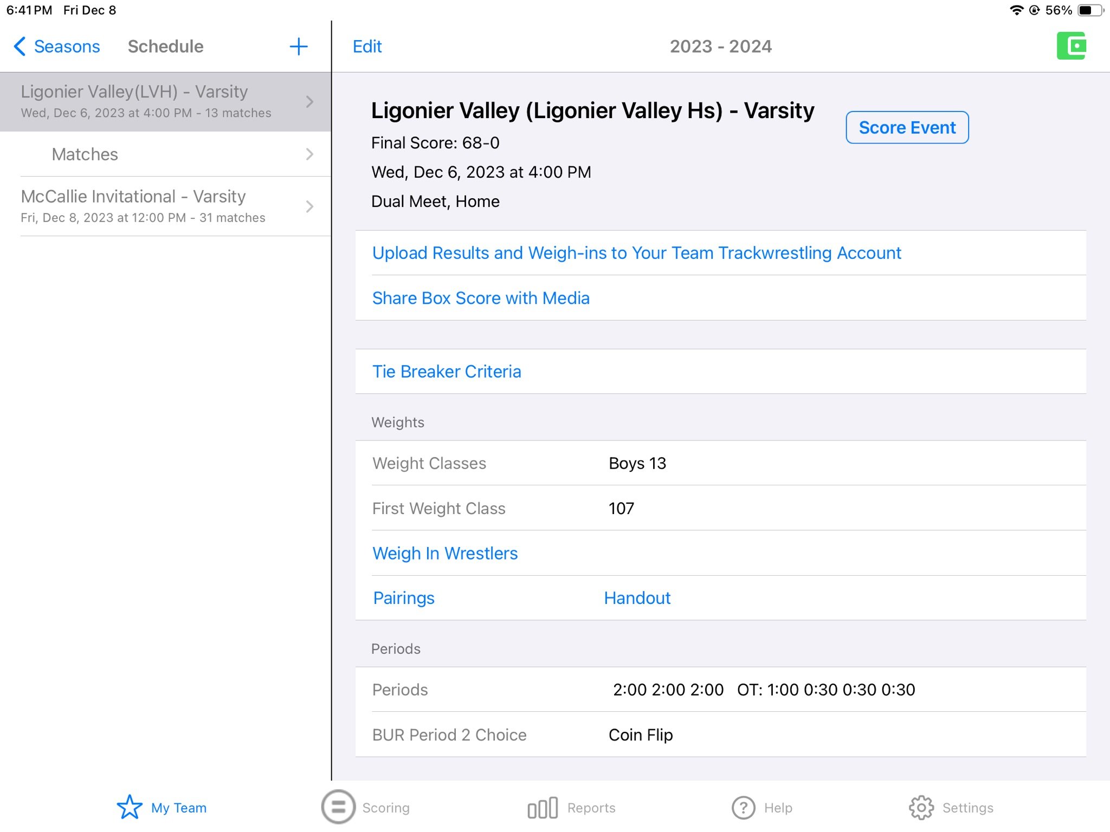This screenshot has width=1110, height=832.
Task: Tap the Periods value 2:00 2:00 2:00
Action: [x=668, y=690]
